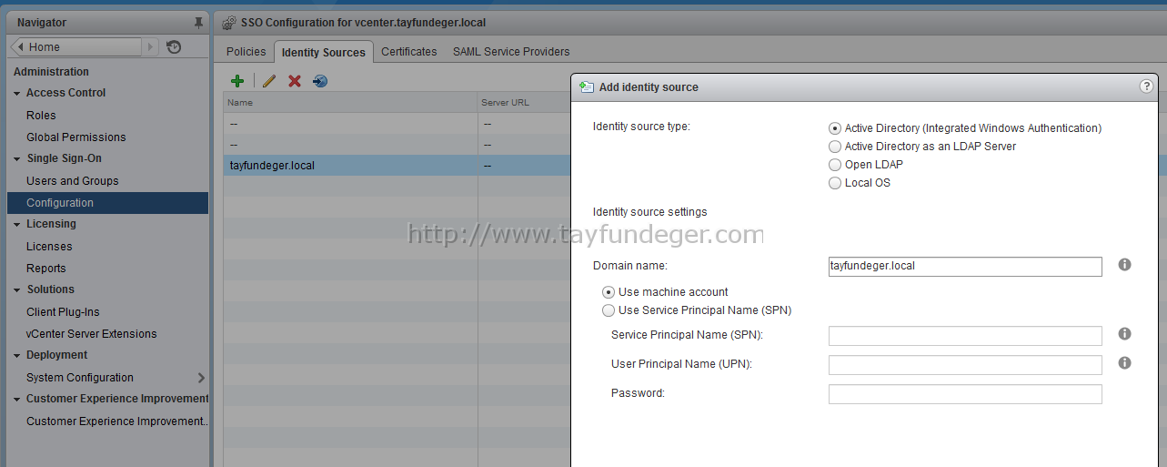
Task: Switch to the Certificates tab
Action: click(409, 52)
